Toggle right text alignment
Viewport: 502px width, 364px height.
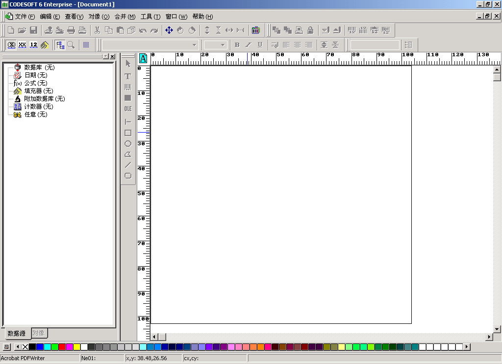click(309, 45)
